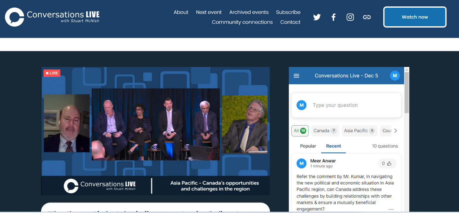The image size is (459, 213).
Task: Open the three-dot options on Meer Anwar's question
Action: point(391,209)
